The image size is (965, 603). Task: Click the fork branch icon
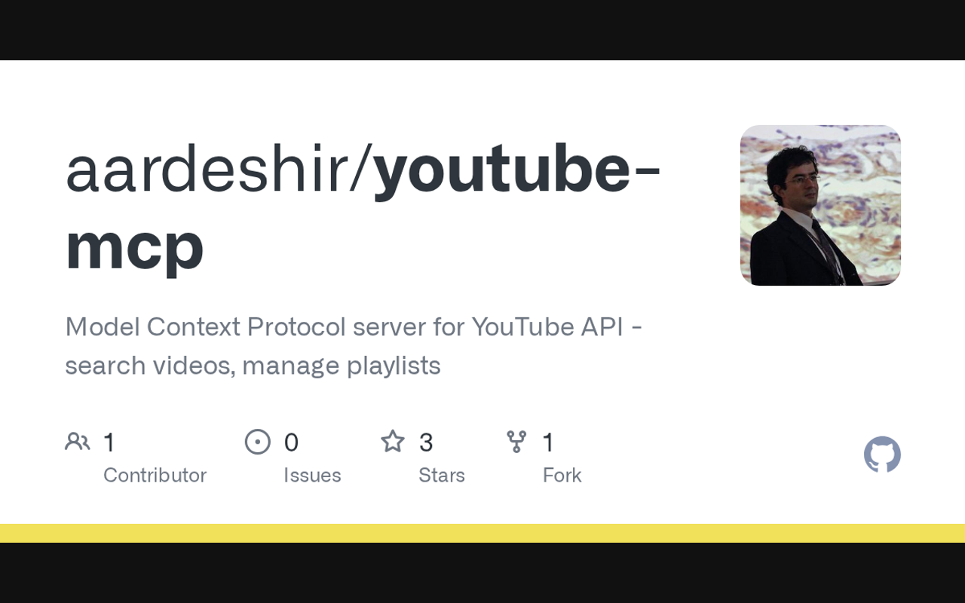click(516, 442)
